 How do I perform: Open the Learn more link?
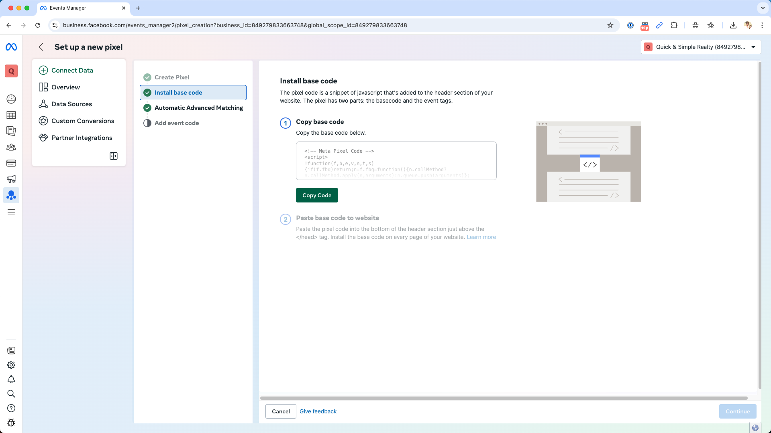pos(481,237)
